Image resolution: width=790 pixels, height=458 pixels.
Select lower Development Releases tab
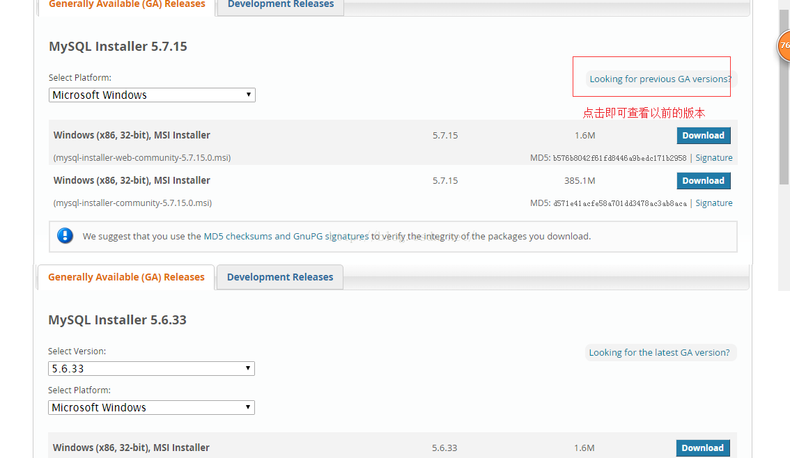click(280, 277)
